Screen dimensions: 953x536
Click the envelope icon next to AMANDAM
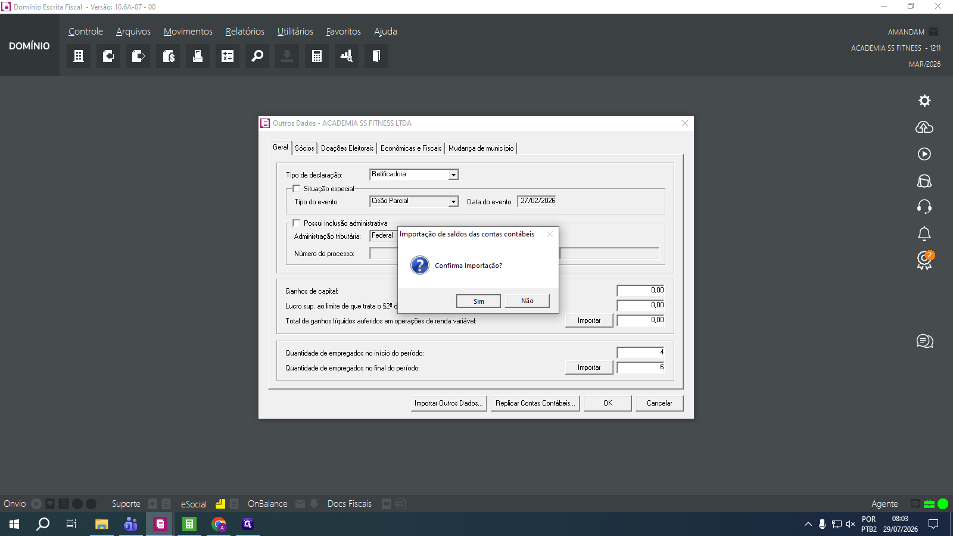coord(933,32)
